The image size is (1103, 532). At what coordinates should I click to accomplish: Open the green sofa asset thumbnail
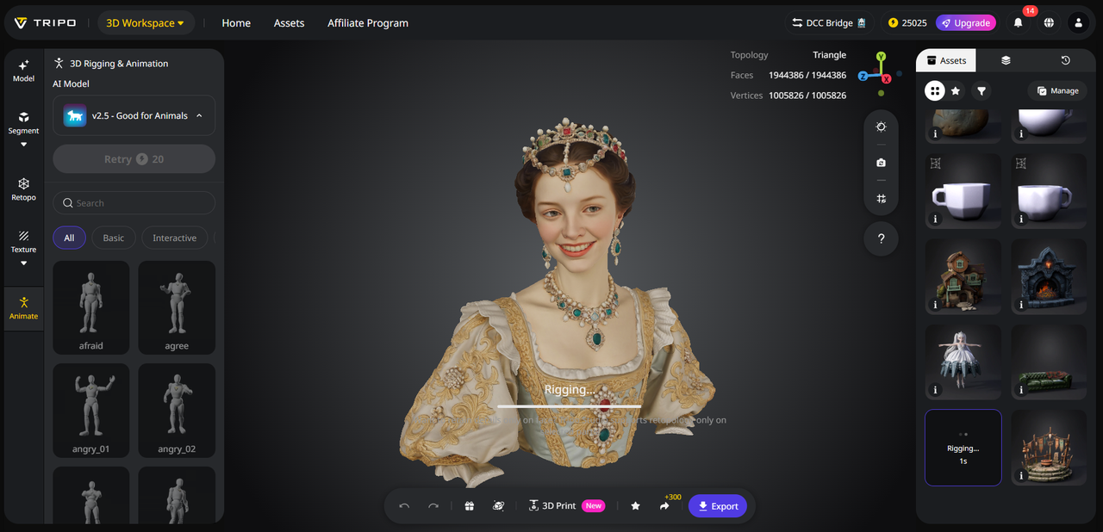point(1049,362)
